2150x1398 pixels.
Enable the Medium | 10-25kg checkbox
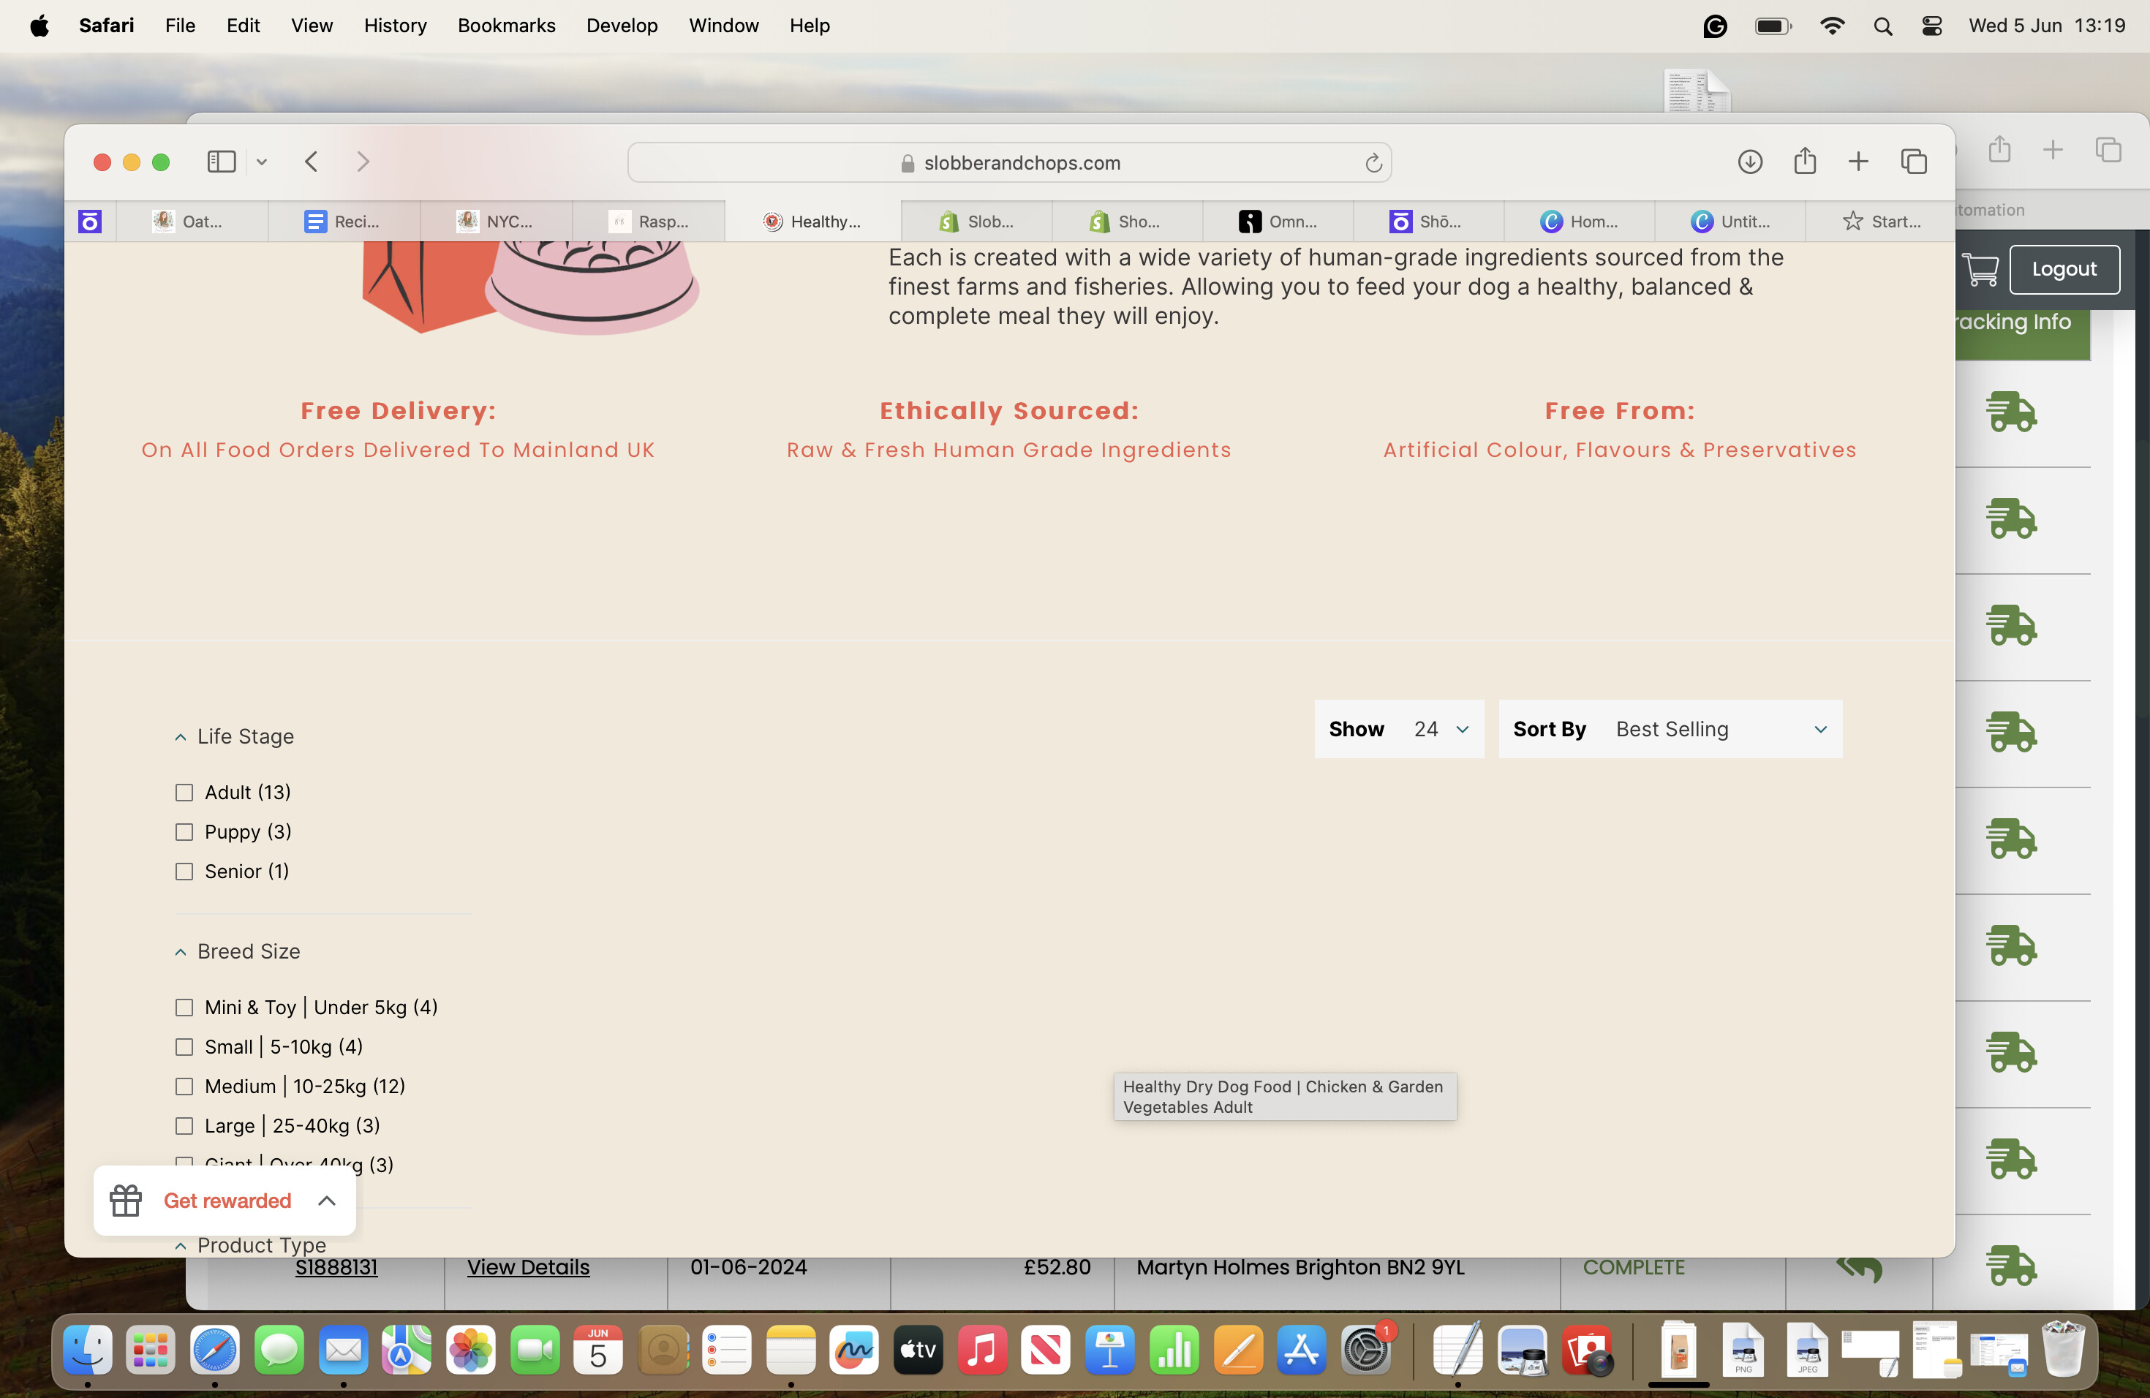(184, 1087)
